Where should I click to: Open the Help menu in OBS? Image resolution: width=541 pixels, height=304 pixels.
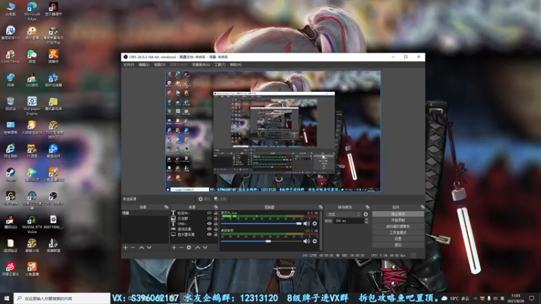[x=235, y=65]
